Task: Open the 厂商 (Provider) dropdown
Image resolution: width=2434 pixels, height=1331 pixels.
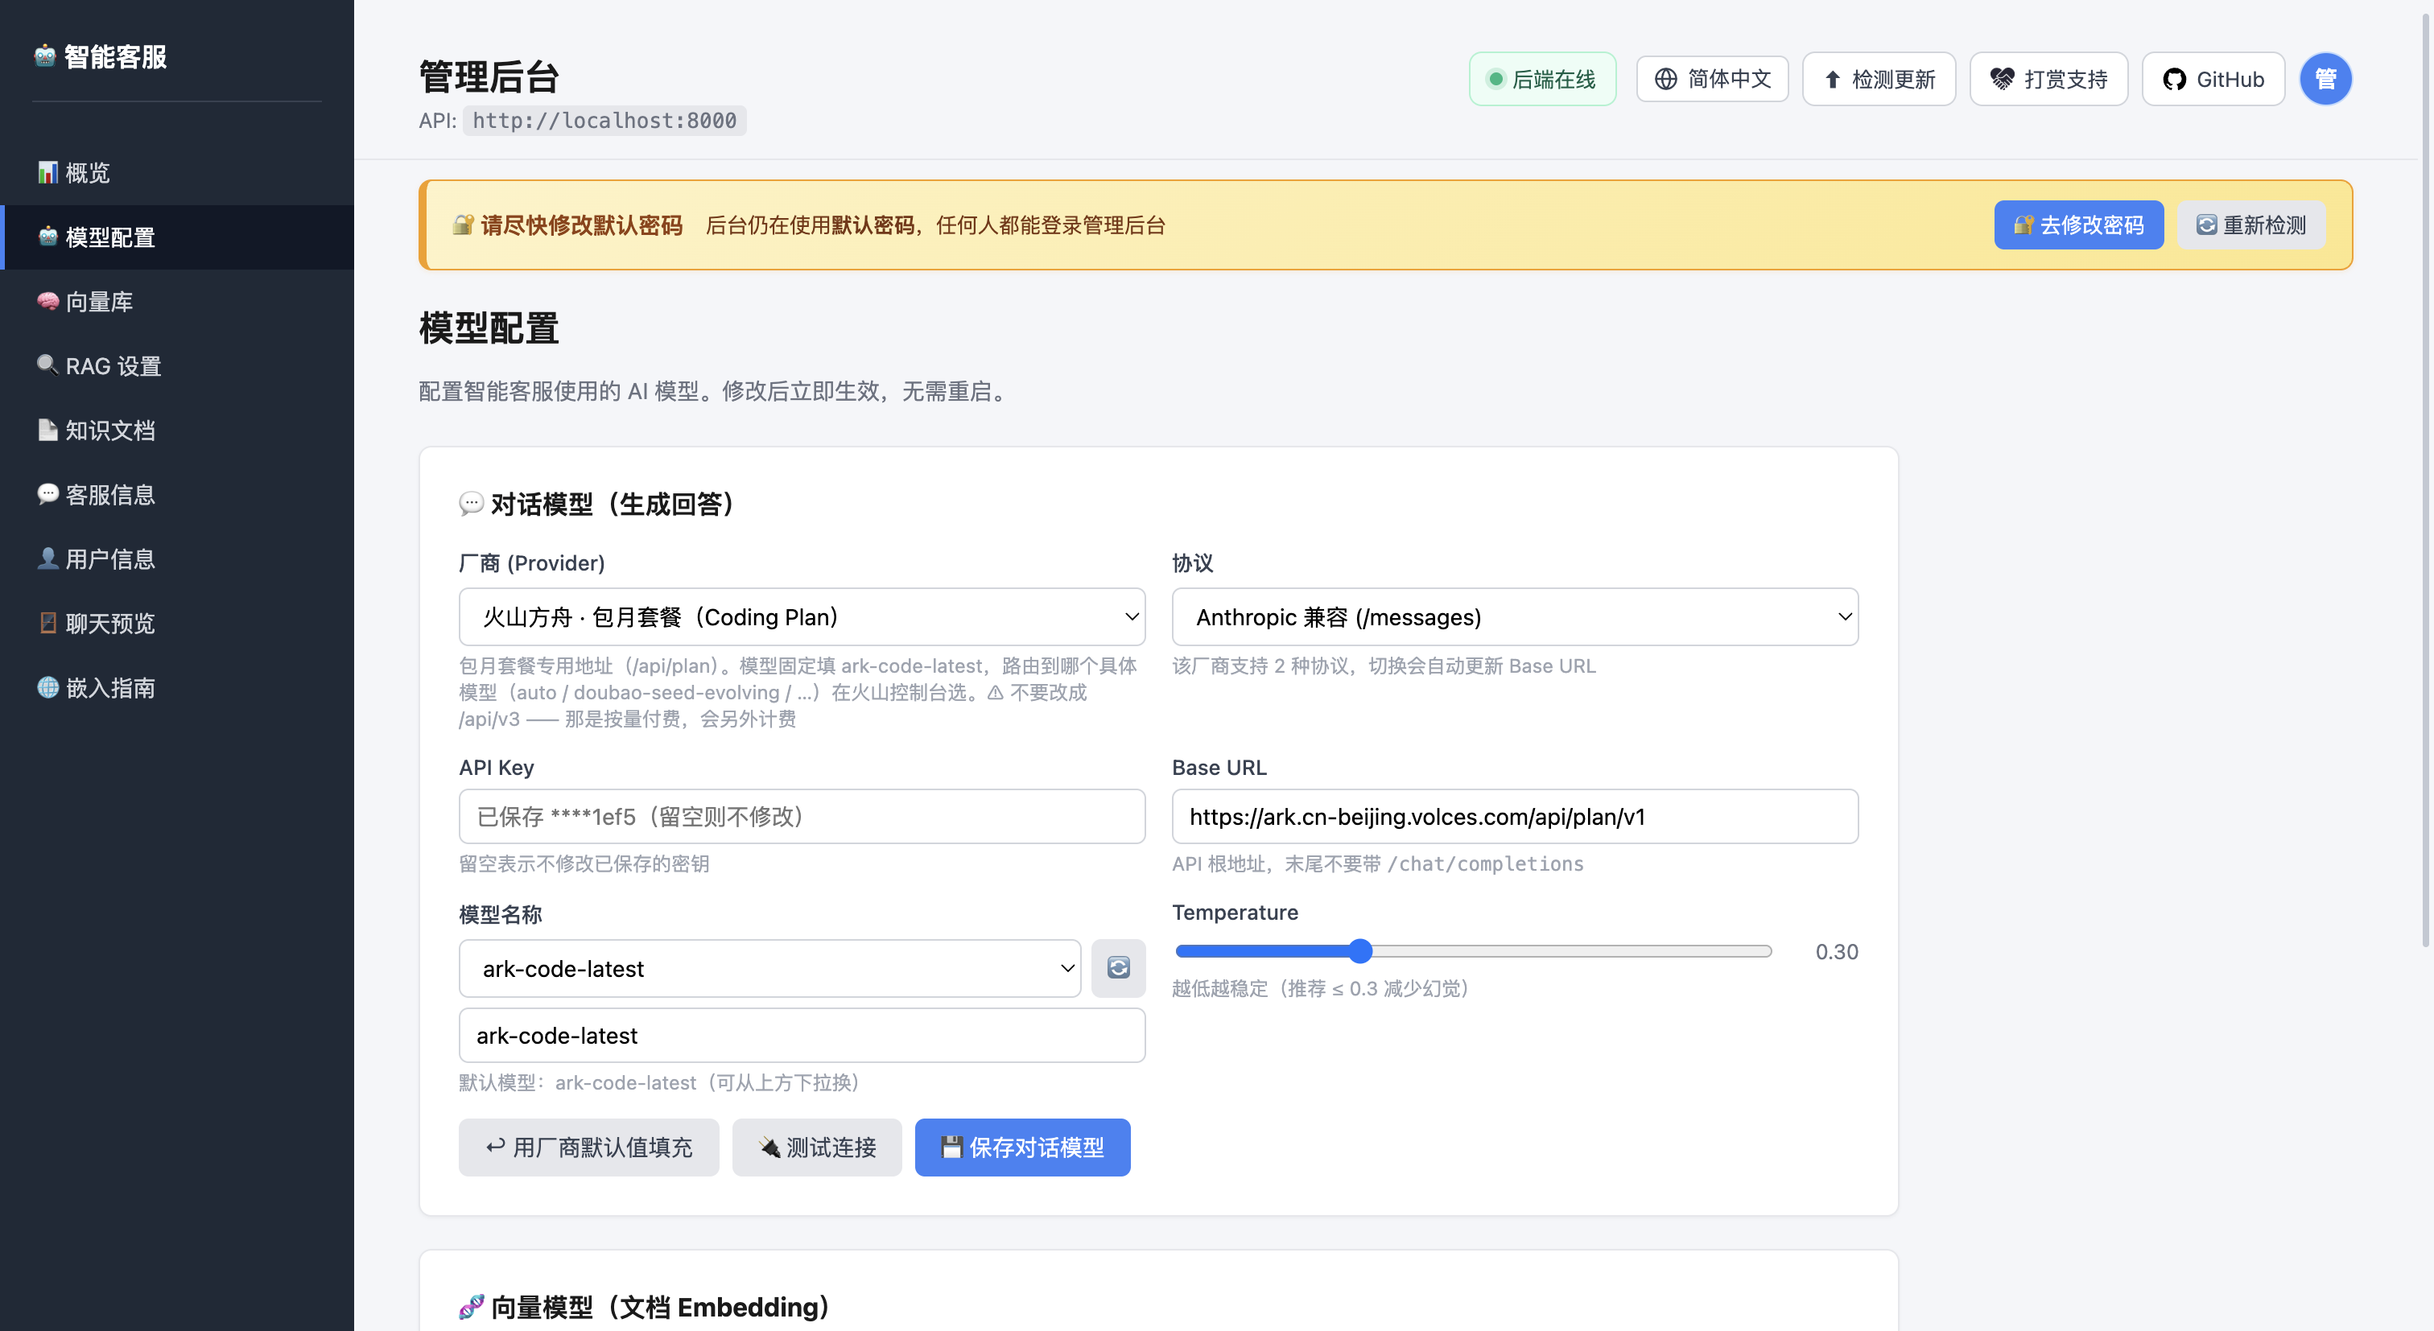Action: point(801,617)
